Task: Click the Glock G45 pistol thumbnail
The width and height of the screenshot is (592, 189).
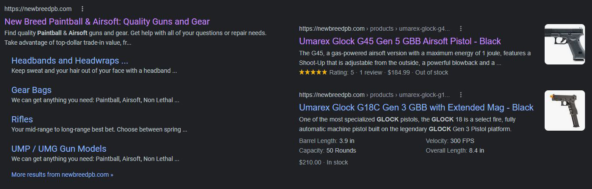Action: coord(565,44)
